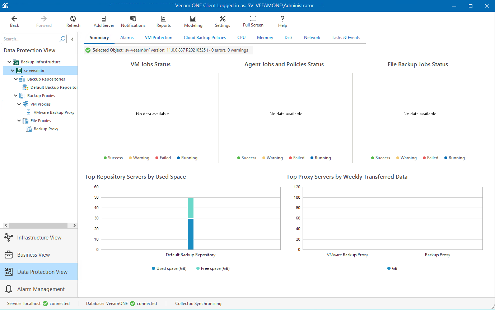Click the VMware Backup Proxy icon
The height and width of the screenshot is (310, 495).
click(29, 112)
